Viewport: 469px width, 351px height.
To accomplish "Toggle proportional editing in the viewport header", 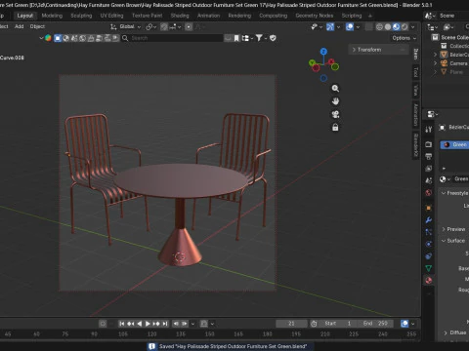I will [189, 27].
